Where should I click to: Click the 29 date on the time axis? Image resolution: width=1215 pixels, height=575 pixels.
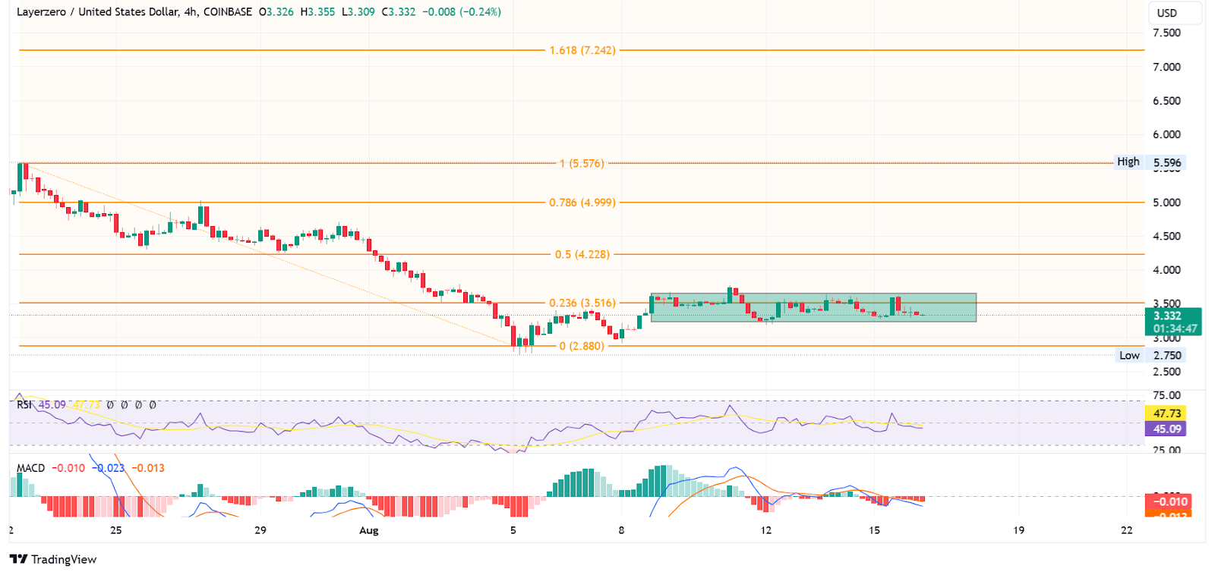click(260, 530)
